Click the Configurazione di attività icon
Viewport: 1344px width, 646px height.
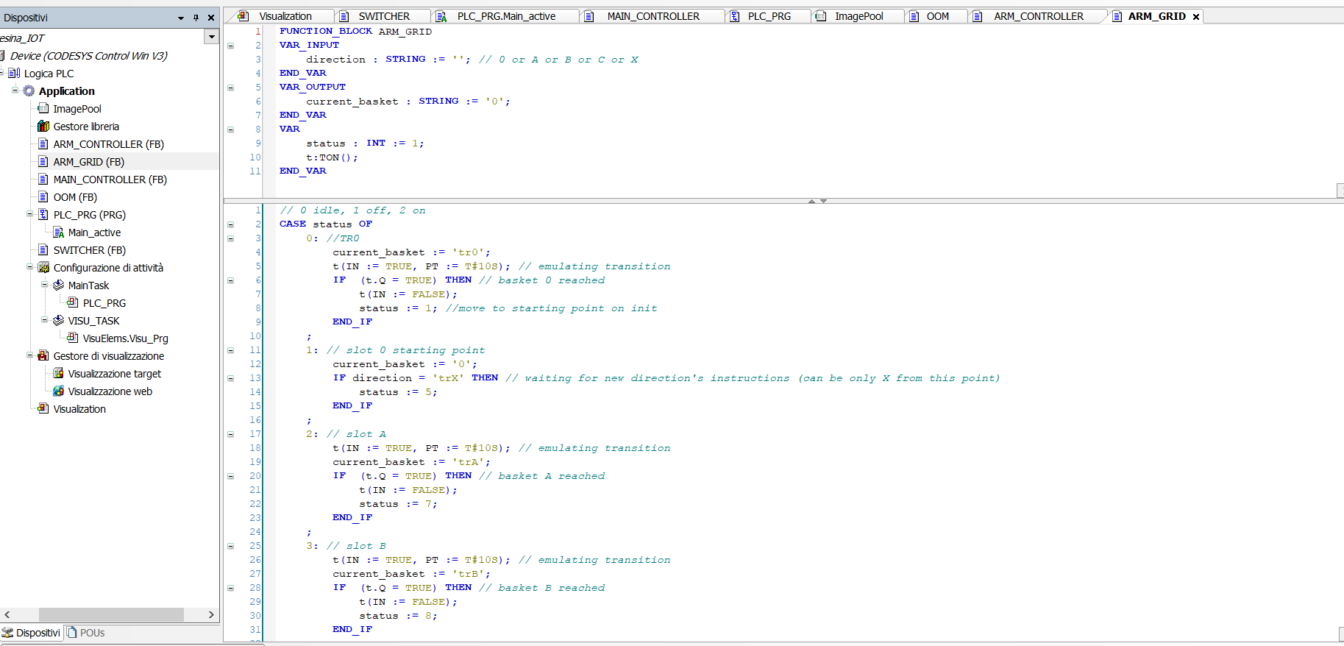point(43,268)
